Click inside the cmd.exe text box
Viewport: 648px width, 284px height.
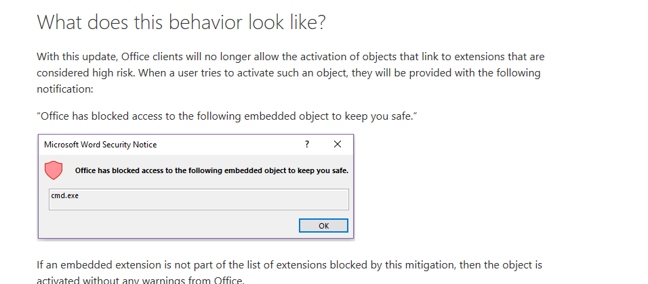pyautogui.click(x=199, y=199)
